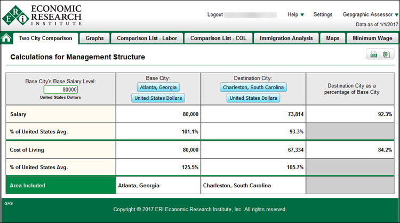This screenshot has width=400, height=223.
Task: Change destination city currency United States Dollars
Action: tap(253, 98)
